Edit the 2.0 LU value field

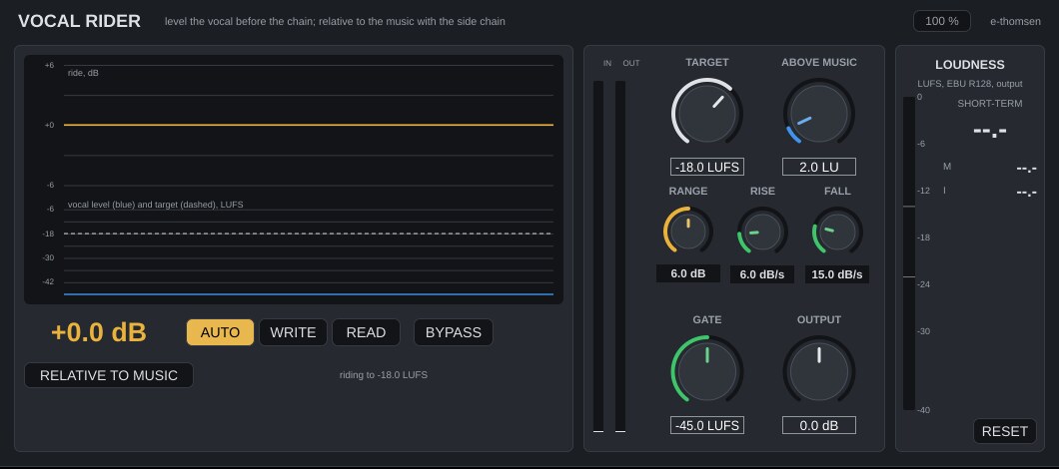point(819,167)
